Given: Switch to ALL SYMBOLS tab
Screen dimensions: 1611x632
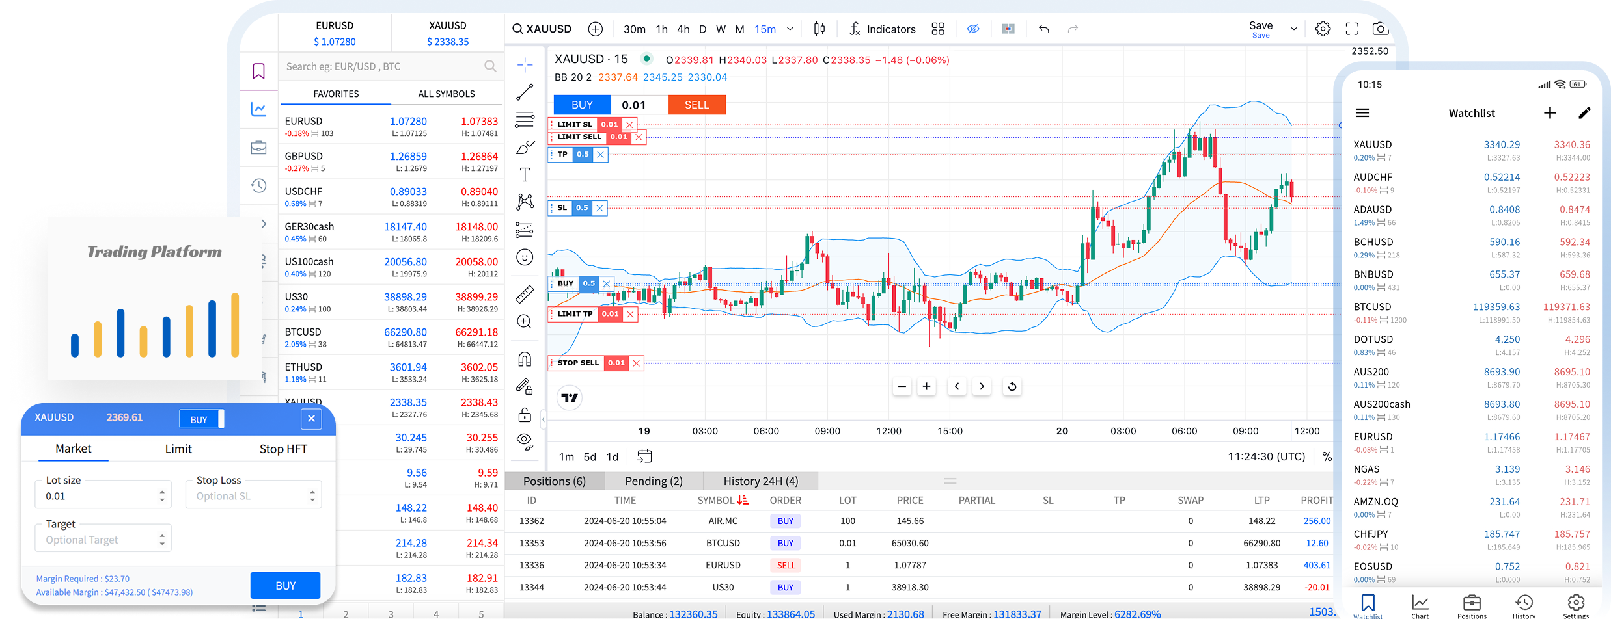Looking at the screenshot, I should point(447,94).
